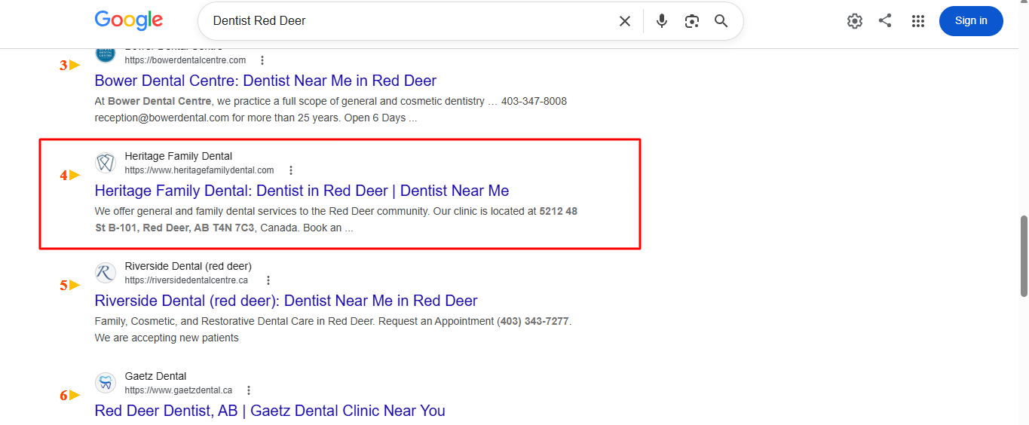Click the magnifying glass search icon
Screen dimensions: 1029x425
(x=721, y=21)
